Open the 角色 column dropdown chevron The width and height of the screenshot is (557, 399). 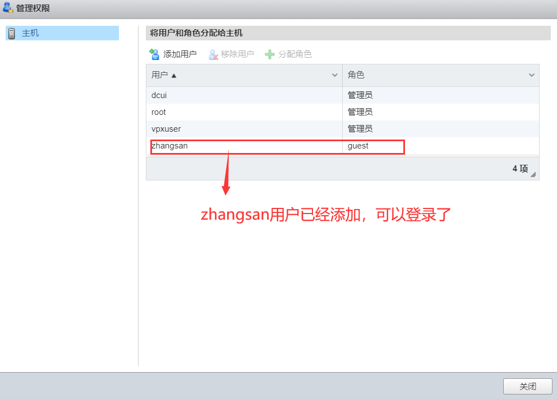click(x=531, y=75)
